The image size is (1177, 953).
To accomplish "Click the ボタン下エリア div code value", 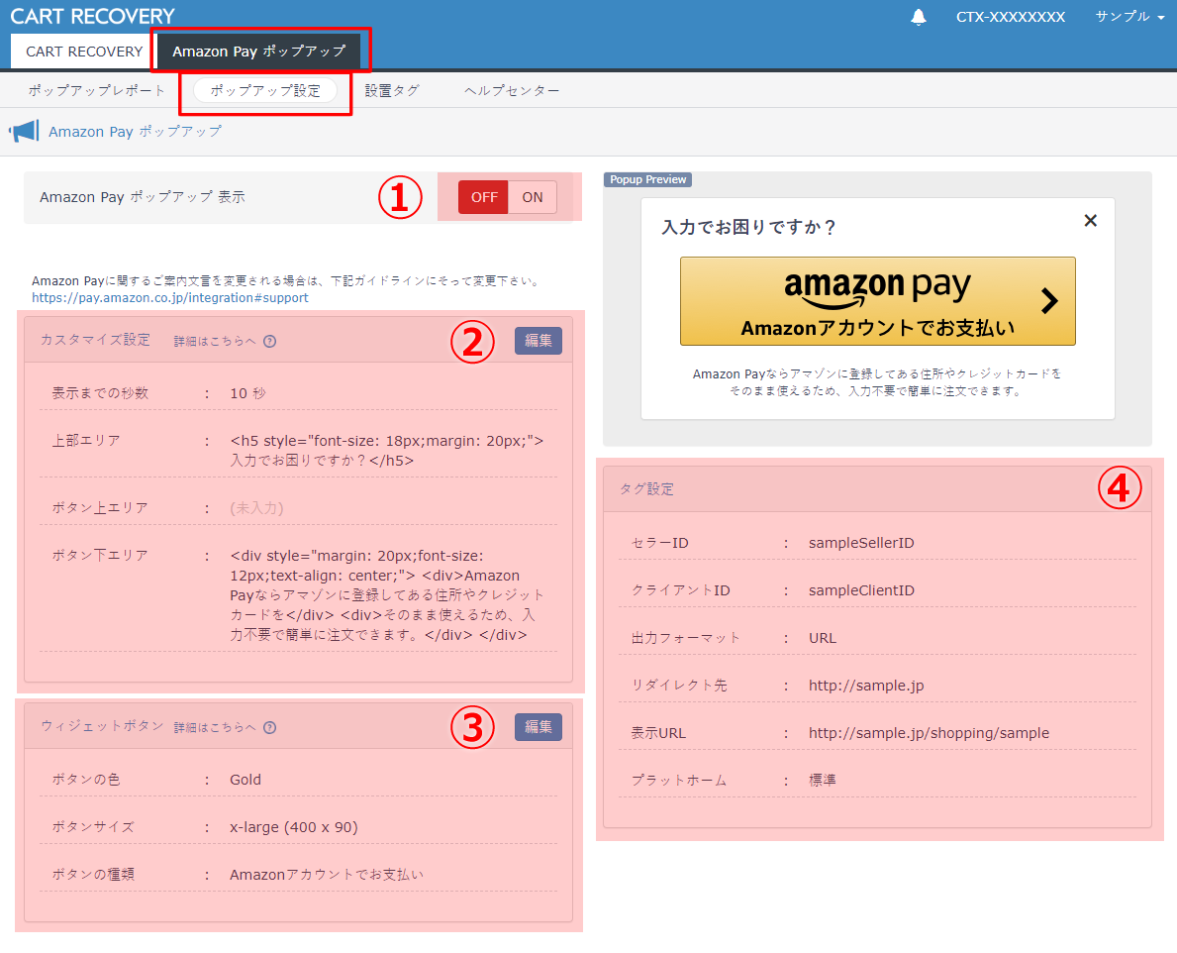I will click(387, 595).
